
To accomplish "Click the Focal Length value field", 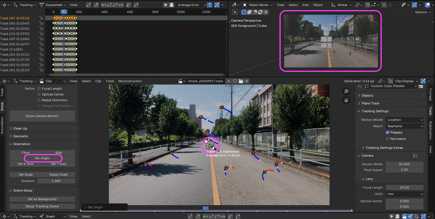I will pyautogui.click(x=404, y=188).
